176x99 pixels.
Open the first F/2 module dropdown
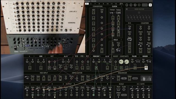(x=79, y=56)
